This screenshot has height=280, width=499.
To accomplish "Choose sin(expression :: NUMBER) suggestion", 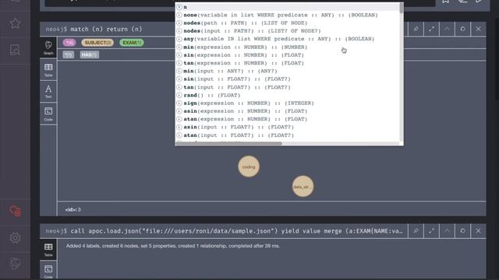I will (288, 55).
